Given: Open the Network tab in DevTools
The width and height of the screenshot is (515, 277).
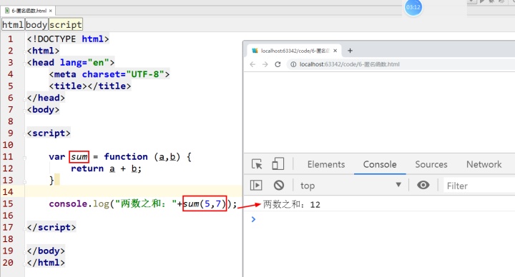Looking at the screenshot, I should pos(484,164).
